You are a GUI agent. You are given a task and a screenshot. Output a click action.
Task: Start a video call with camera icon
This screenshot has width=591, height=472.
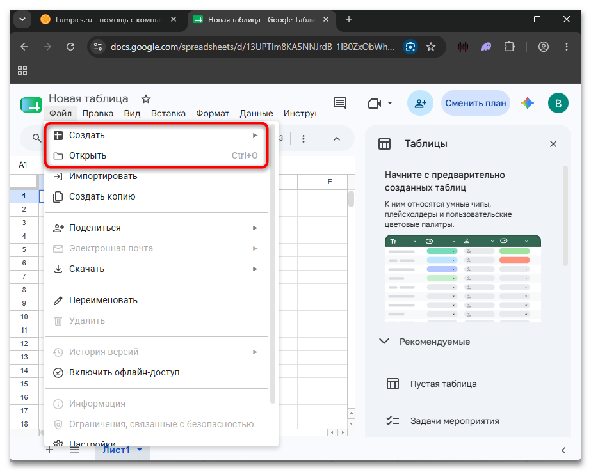[x=375, y=103]
